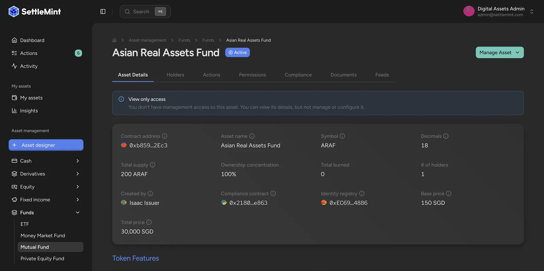The width and height of the screenshot is (544, 271).
Task: Click the info icon beside Compliance contract
Action: point(273,194)
